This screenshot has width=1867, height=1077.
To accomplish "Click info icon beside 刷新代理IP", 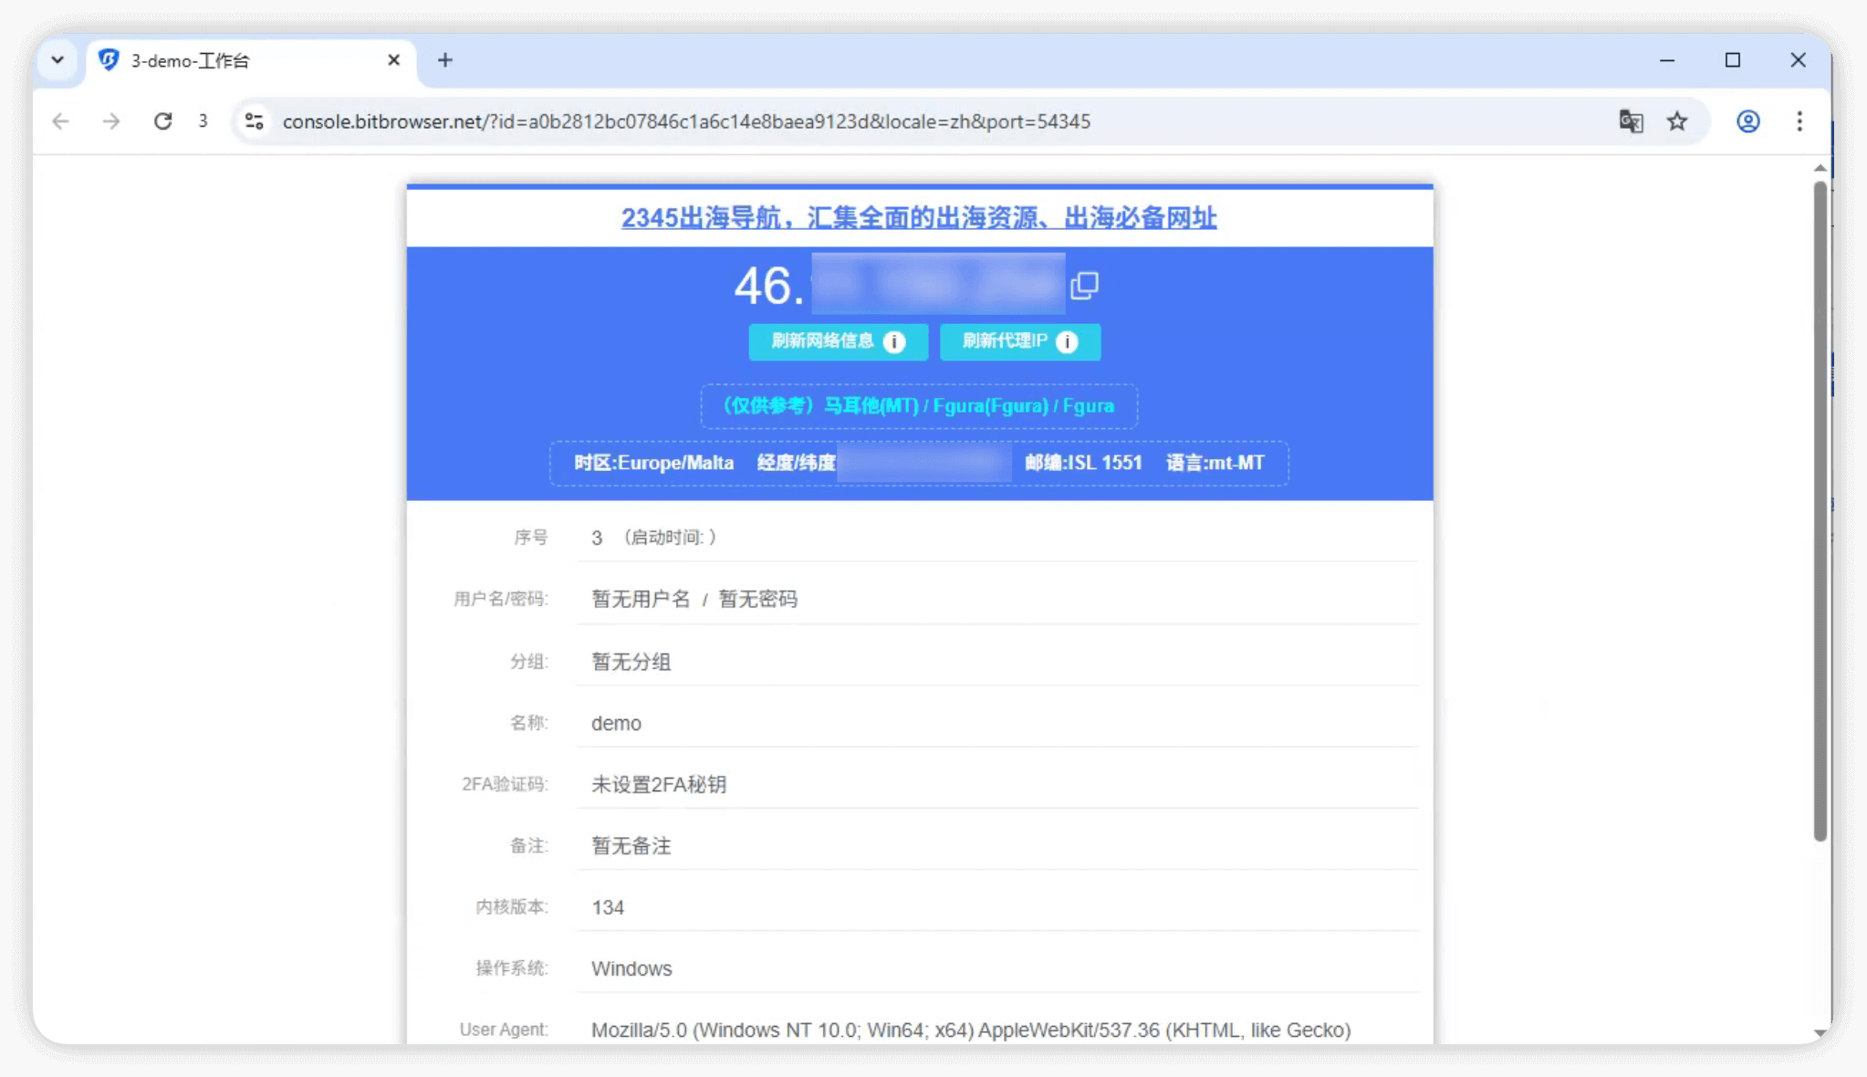I will point(1067,341).
